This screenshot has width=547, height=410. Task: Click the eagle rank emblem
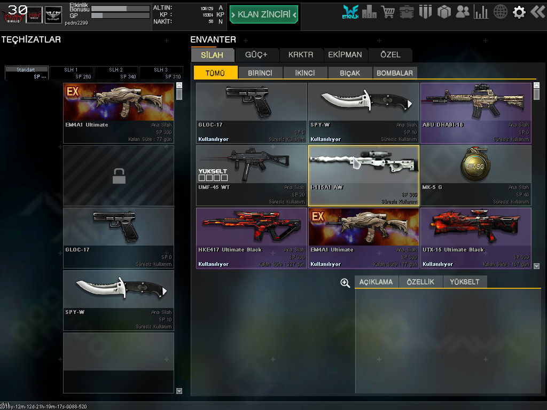click(x=53, y=15)
